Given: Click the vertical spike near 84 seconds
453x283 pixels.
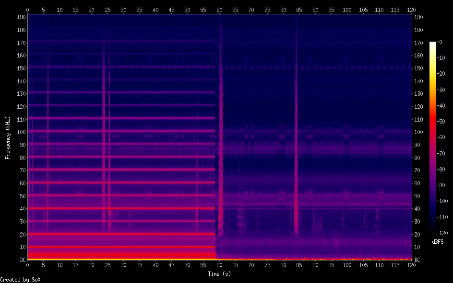Looking at the screenshot, I should (x=296, y=144).
